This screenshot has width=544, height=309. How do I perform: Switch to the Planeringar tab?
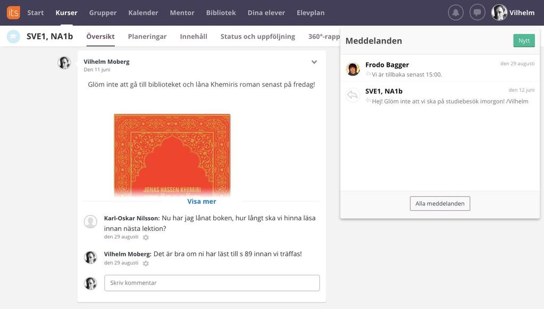click(x=147, y=37)
